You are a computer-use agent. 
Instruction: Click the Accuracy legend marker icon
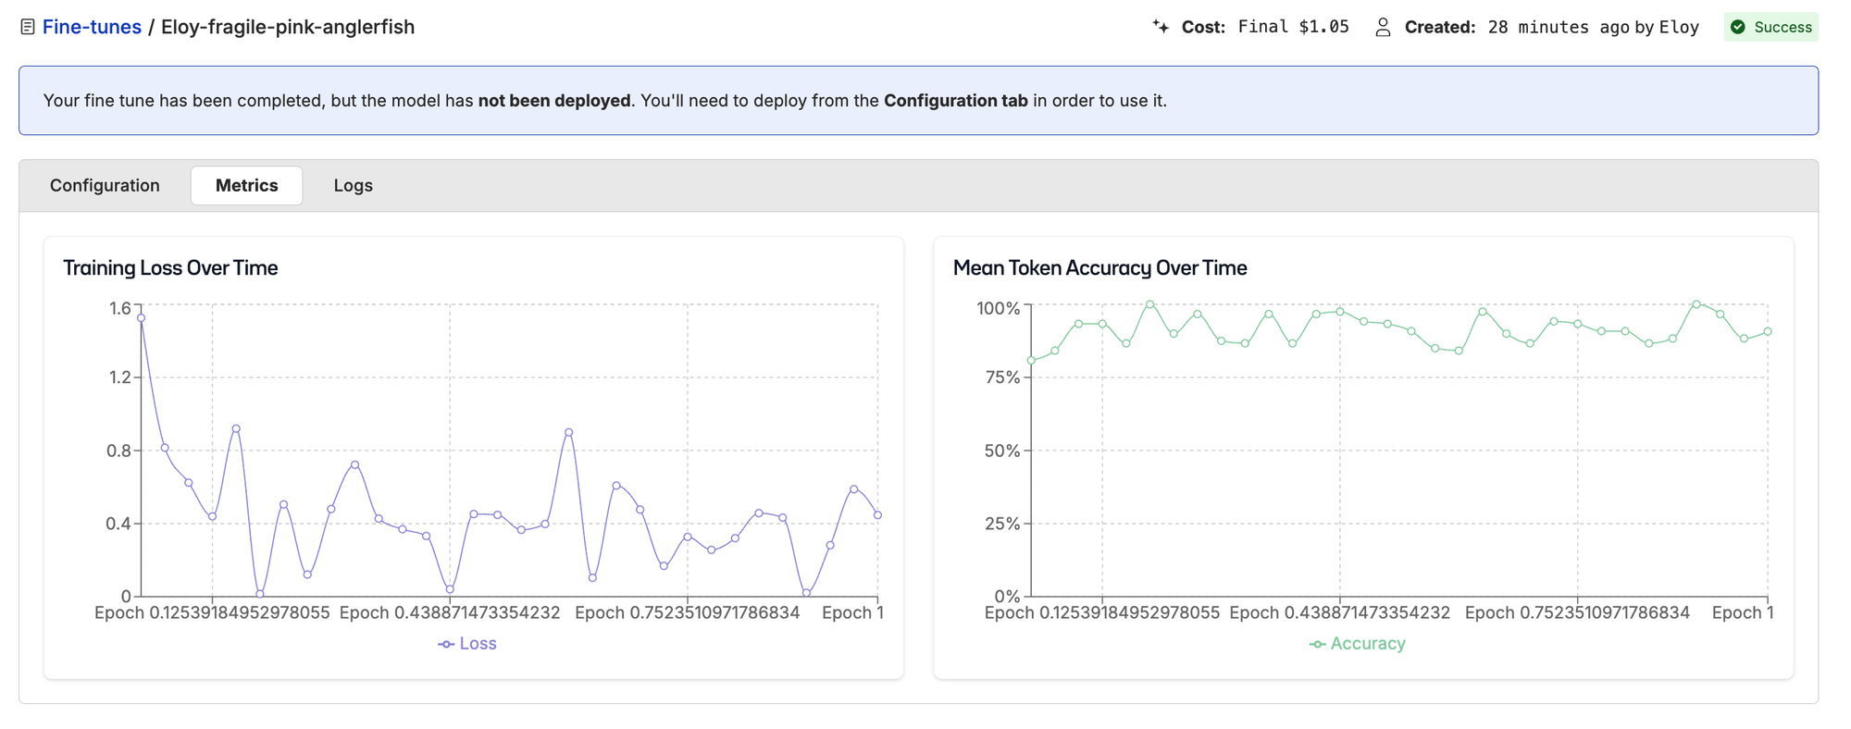coord(1317,644)
